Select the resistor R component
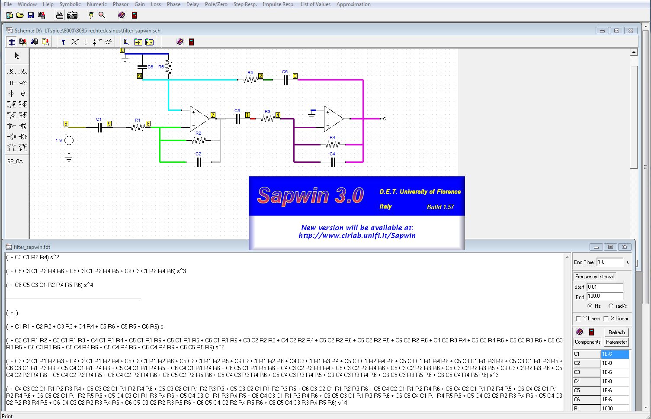The image size is (651, 419). (x=12, y=71)
